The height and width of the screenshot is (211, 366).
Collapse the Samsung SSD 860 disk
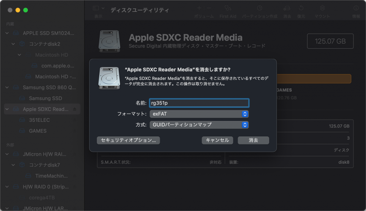pos(7,87)
